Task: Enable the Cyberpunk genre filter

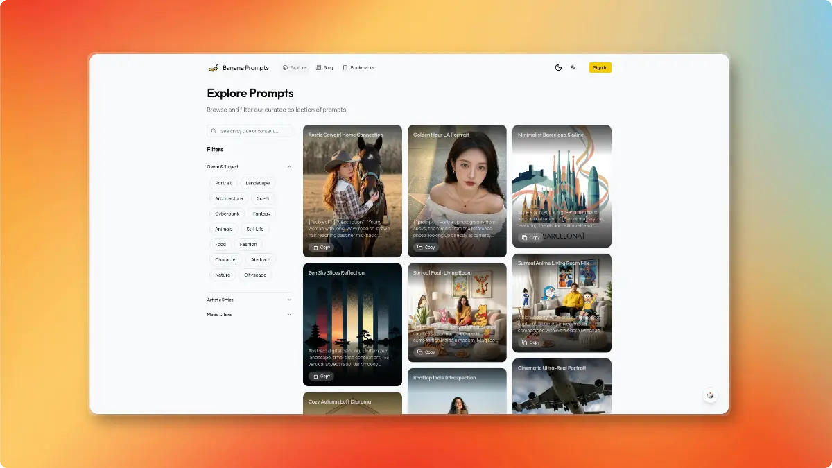Action: pos(227,214)
